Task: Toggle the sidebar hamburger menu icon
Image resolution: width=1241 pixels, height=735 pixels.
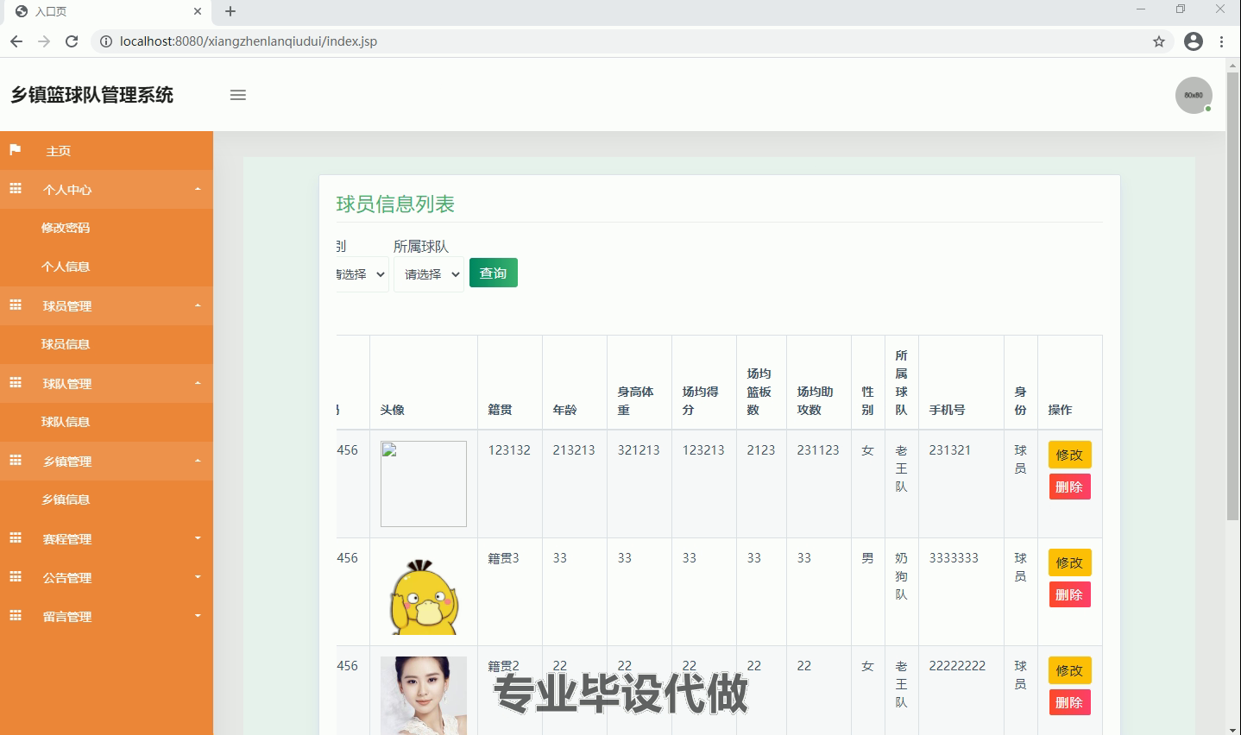Action: click(x=238, y=95)
